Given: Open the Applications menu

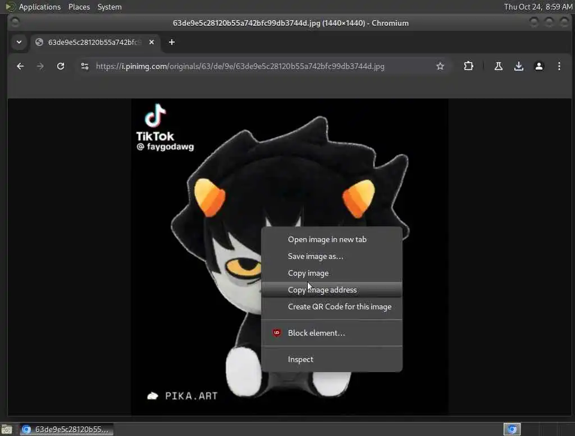Looking at the screenshot, I should tap(40, 7).
